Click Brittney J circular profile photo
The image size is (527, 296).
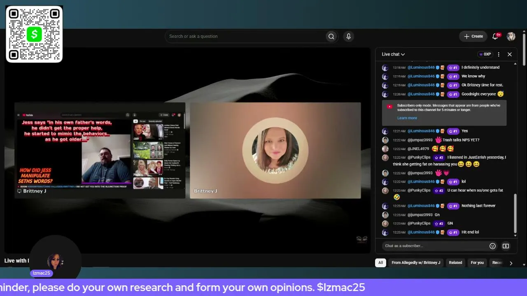click(275, 150)
